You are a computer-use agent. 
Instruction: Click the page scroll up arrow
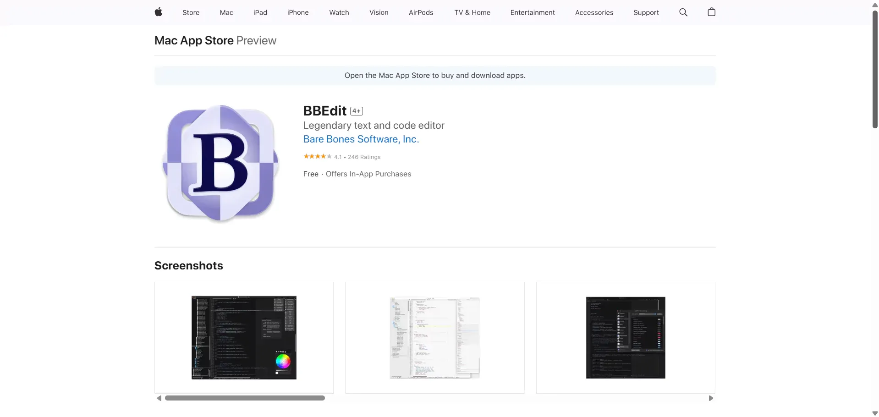875,5
